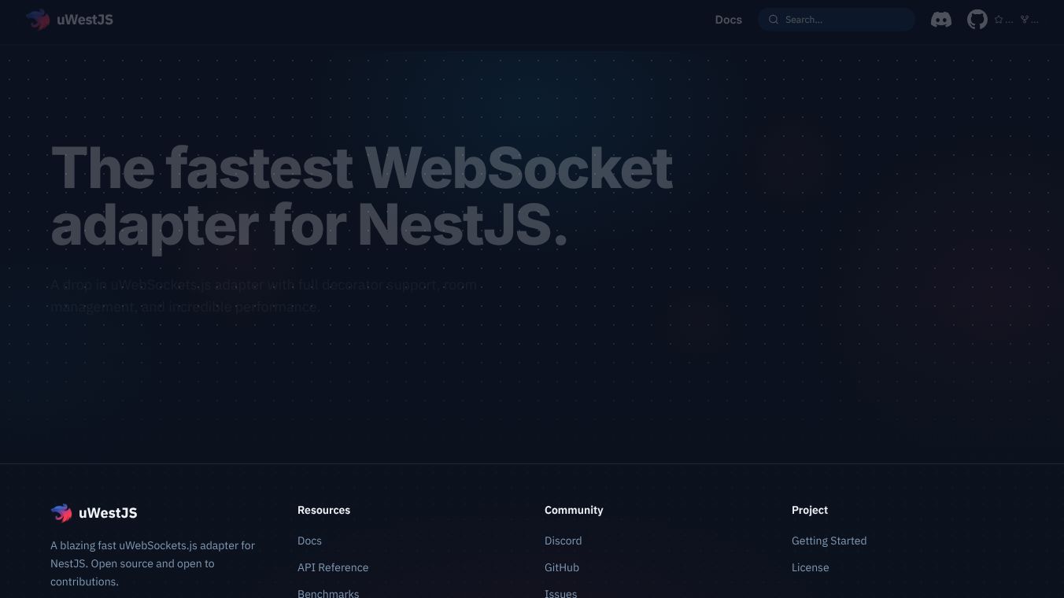1064x598 pixels.
Task: Click the uWestJS logo icon in header
Action: 38,20
